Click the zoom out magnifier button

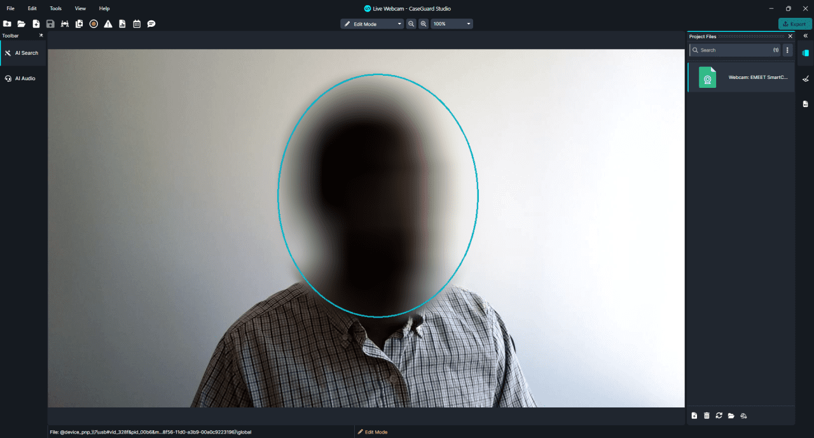411,24
